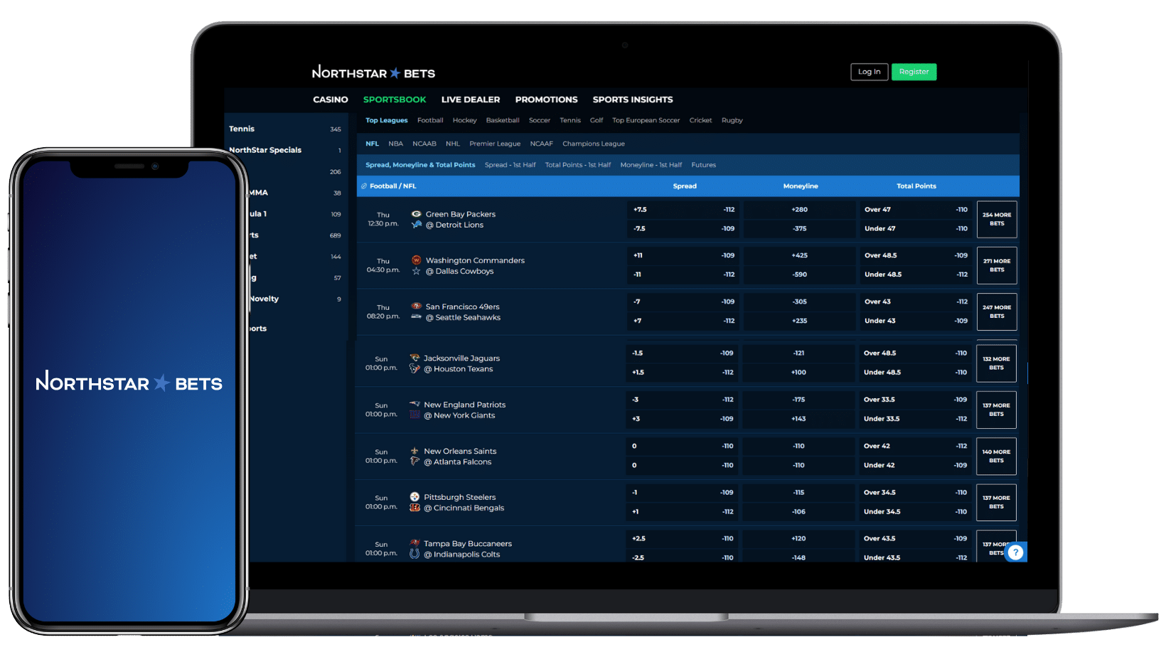Viewport: 1166px width, 657px height.
Task: Click the Dallas Cowboys star logo
Action: tap(417, 271)
